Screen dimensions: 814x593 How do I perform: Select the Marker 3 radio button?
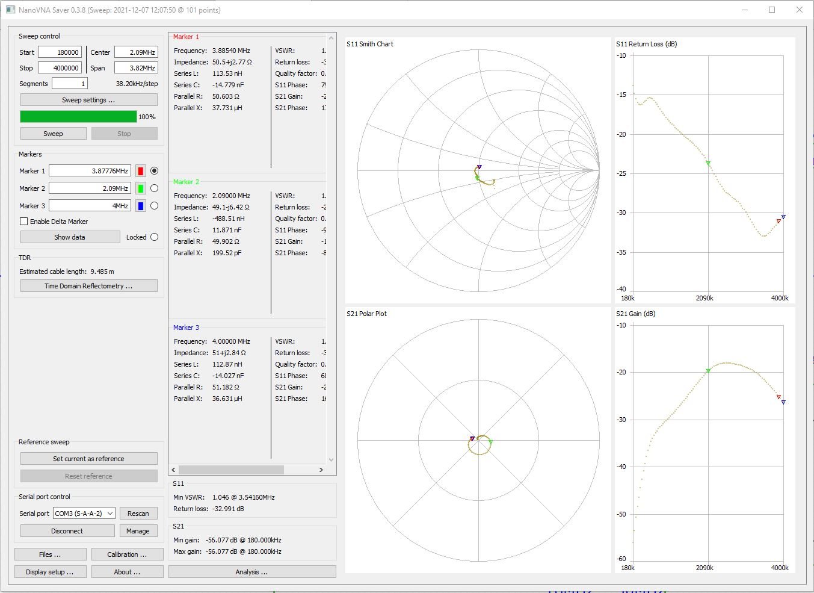[155, 206]
